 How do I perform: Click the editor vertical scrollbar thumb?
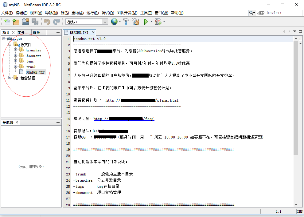pos(296,98)
